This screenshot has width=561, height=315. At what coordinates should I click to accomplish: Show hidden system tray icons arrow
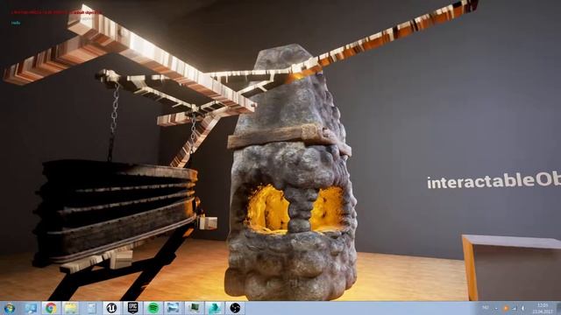tap(496, 308)
